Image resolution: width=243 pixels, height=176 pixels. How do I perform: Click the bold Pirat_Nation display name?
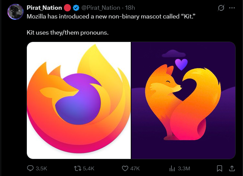pos(44,8)
